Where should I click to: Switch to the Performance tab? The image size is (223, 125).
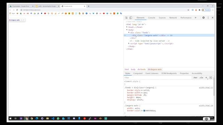pyautogui.click(x=186, y=18)
